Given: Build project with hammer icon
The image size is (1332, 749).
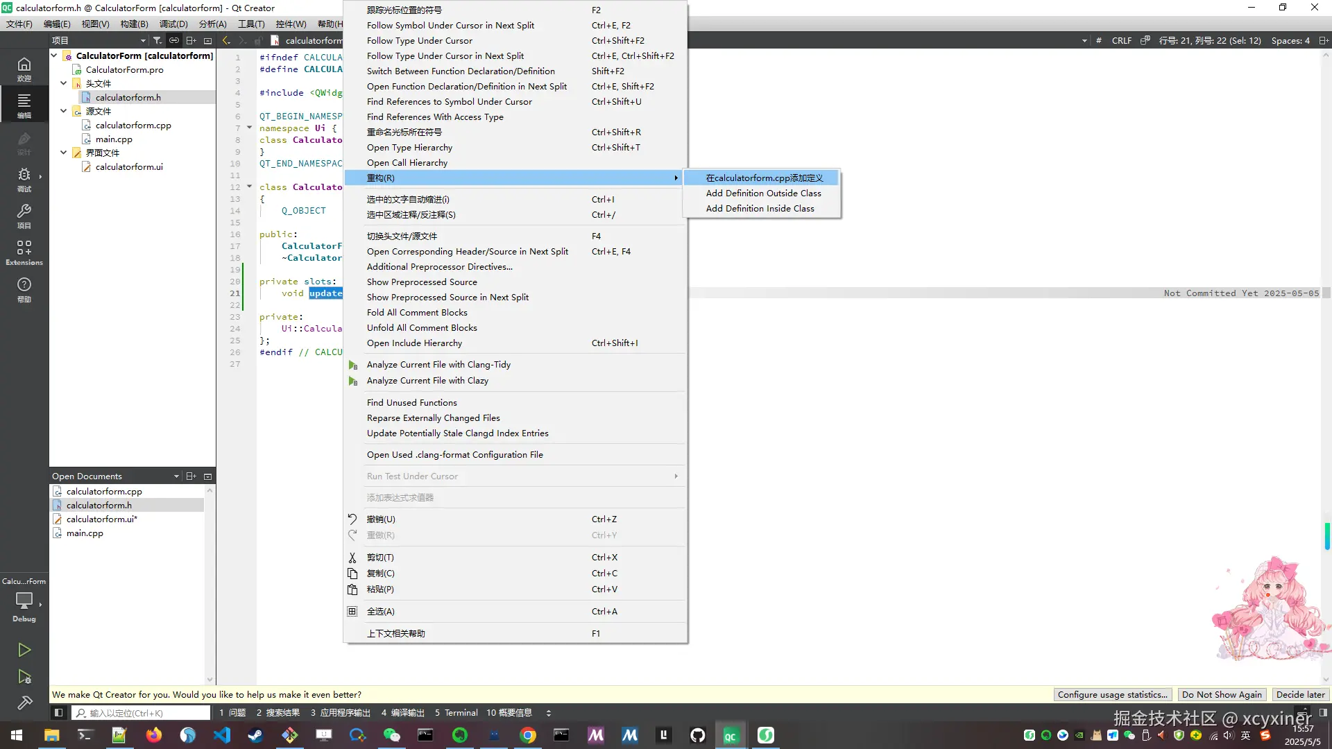Looking at the screenshot, I should pos(24,703).
